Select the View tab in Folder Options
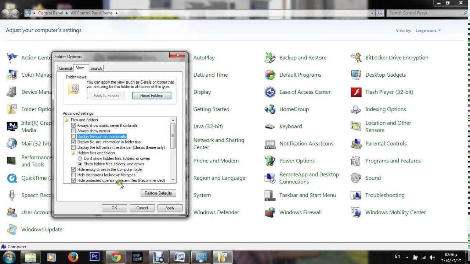Image resolution: width=470 pixels, height=264 pixels. click(x=80, y=68)
